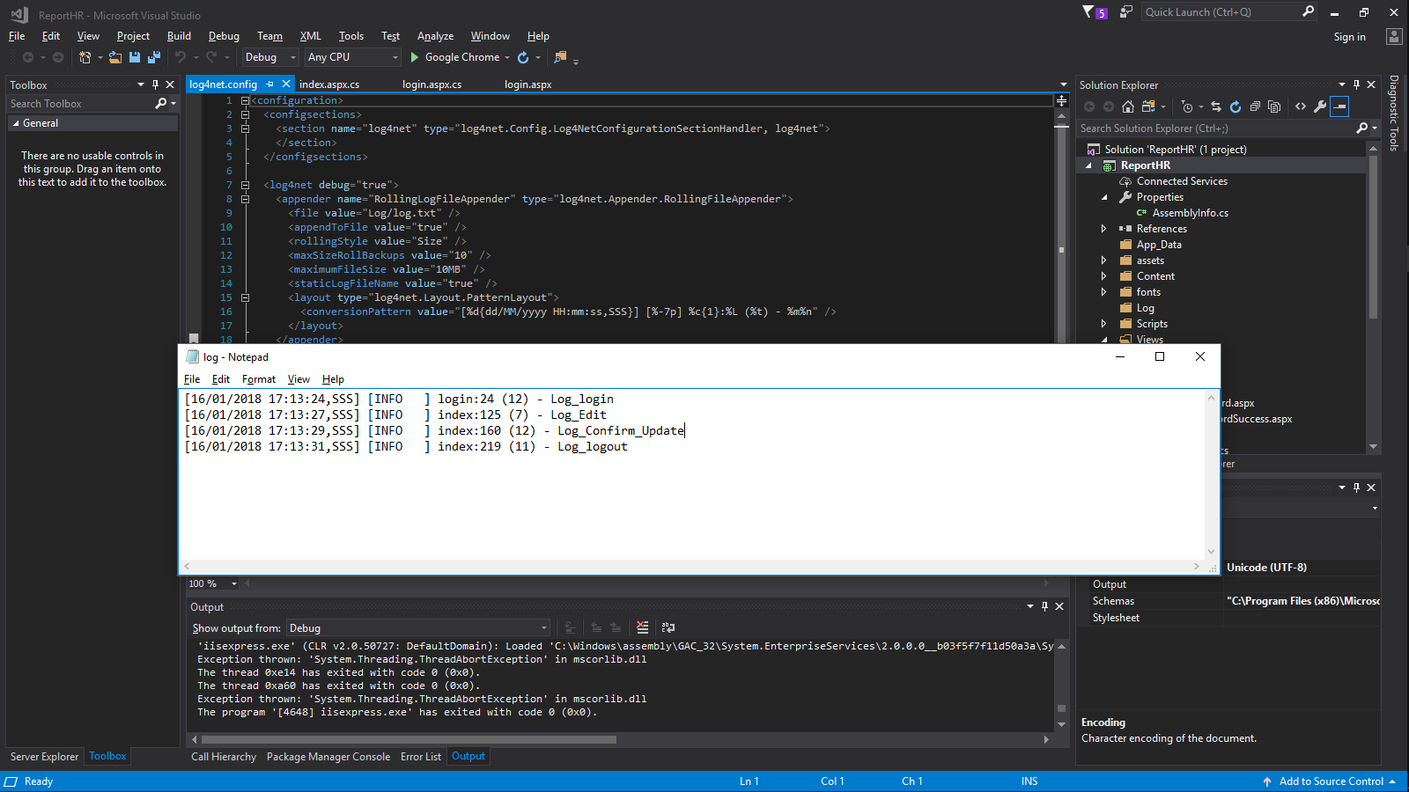The image size is (1409, 792).
Task: Open the 100 % zoom dropdown
Action: [233, 583]
